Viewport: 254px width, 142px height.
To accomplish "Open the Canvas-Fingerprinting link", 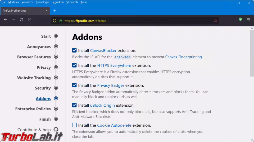I will coord(184,57).
